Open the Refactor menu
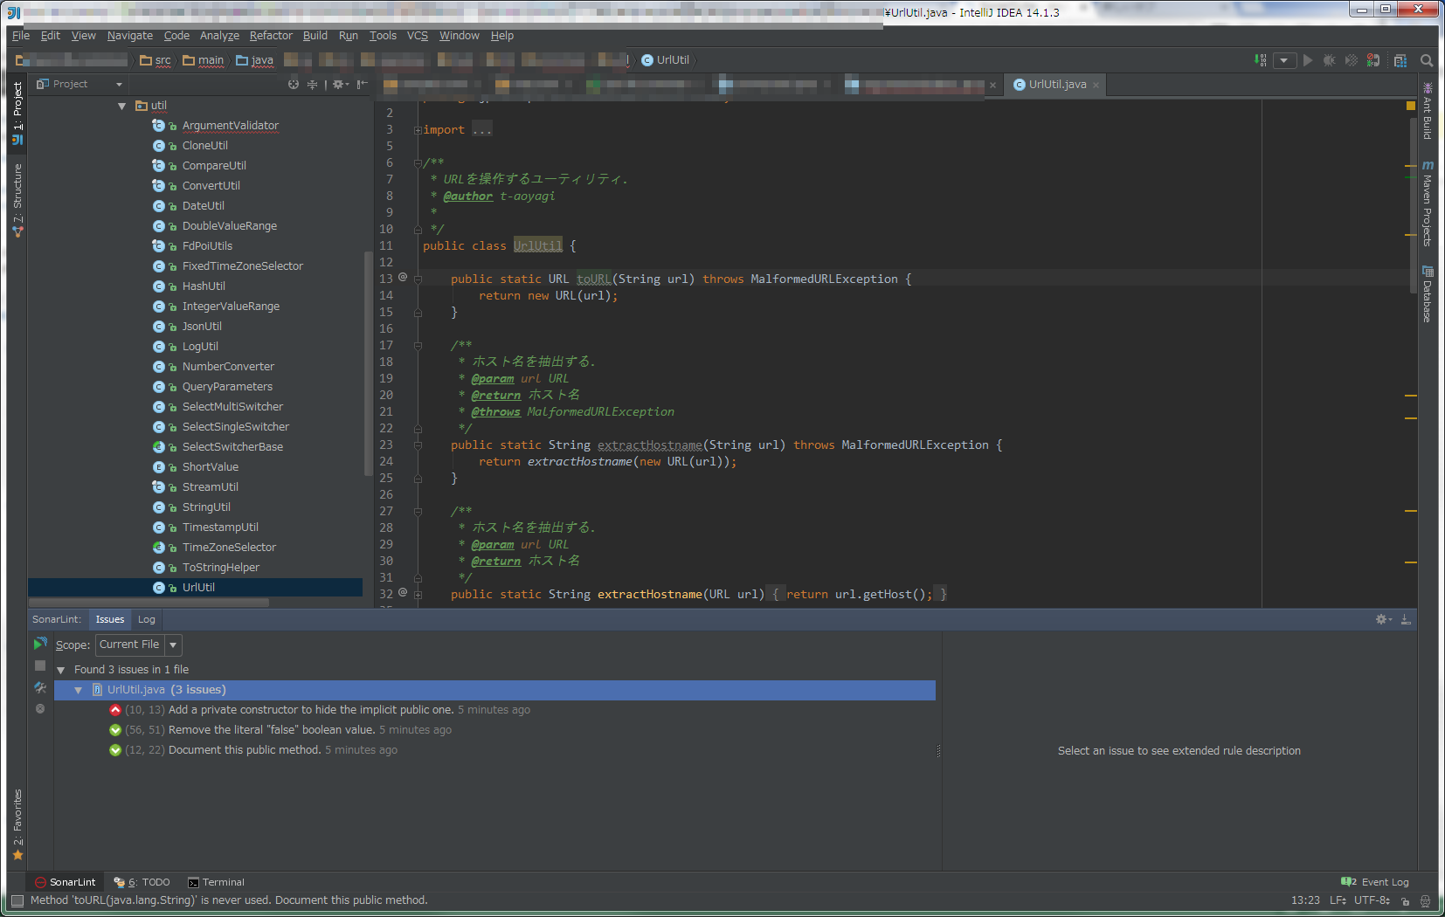Viewport: 1445px width, 917px height. point(271,36)
